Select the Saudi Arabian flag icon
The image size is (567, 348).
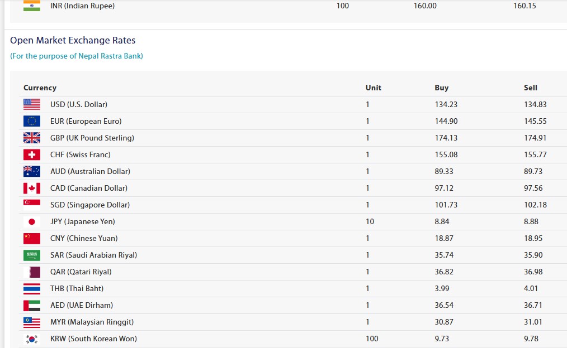32,255
